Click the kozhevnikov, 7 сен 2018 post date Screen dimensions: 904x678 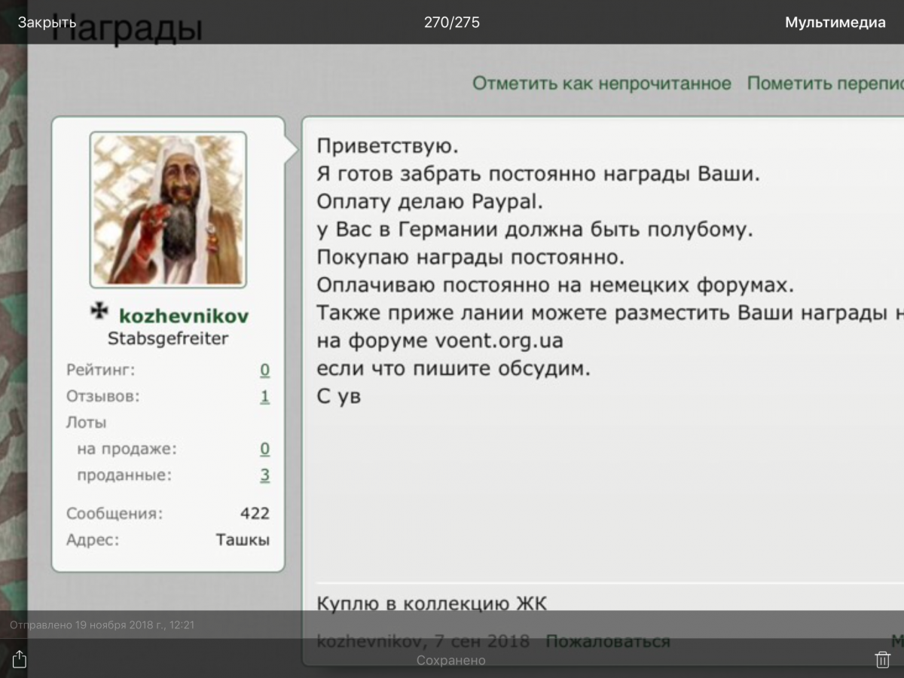[x=423, y=641]
